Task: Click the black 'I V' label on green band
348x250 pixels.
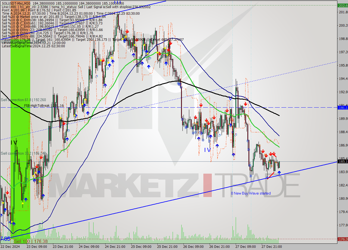Action: [x=14, y=142]
